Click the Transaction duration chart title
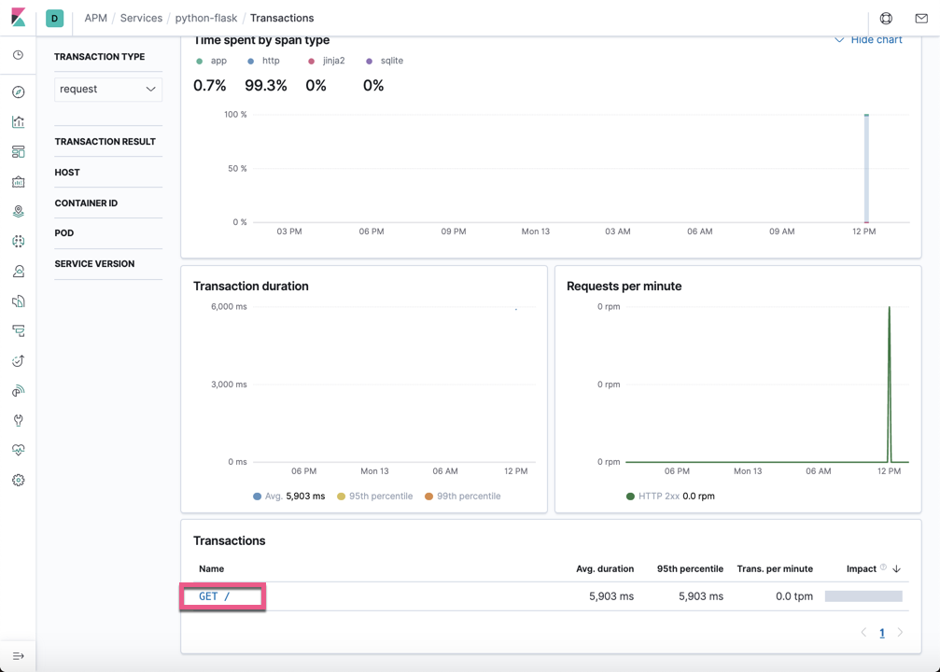Image resolution: width=940 pixels, height=672 pixels. (x=250, y=286)
